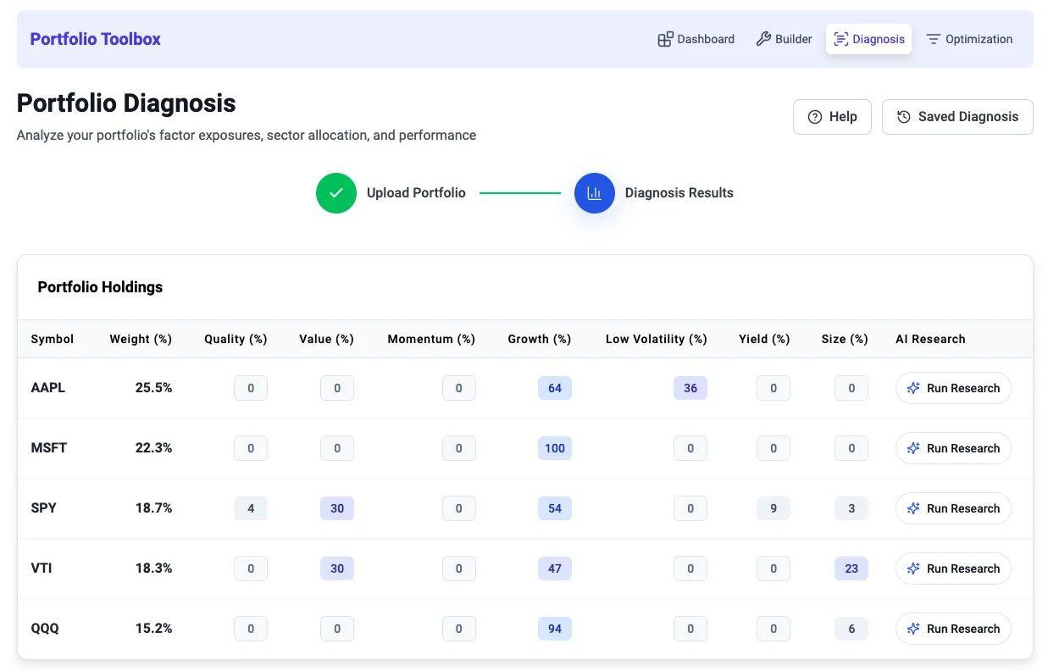Click SPY Size value 3
1048x671 pixels.
tap(851, 508)
